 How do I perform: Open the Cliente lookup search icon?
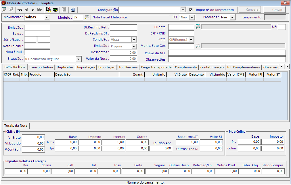click(x=198, y=27)
